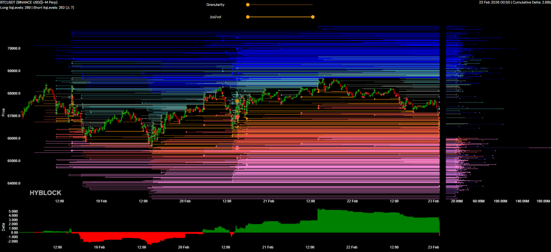551x252 pixels.
Task: Click the 180.00M liquidation volume axis label
Action: (542, 201)
